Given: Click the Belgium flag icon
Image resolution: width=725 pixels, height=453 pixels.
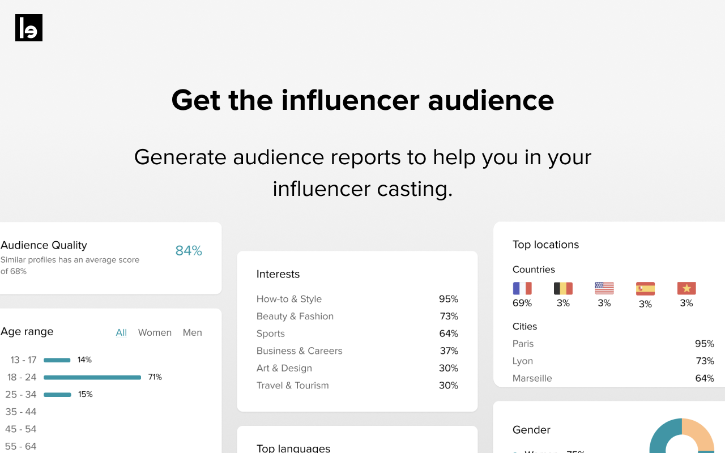Looking at the screenshot, I should pyautogui.click(x=563, y=288).
